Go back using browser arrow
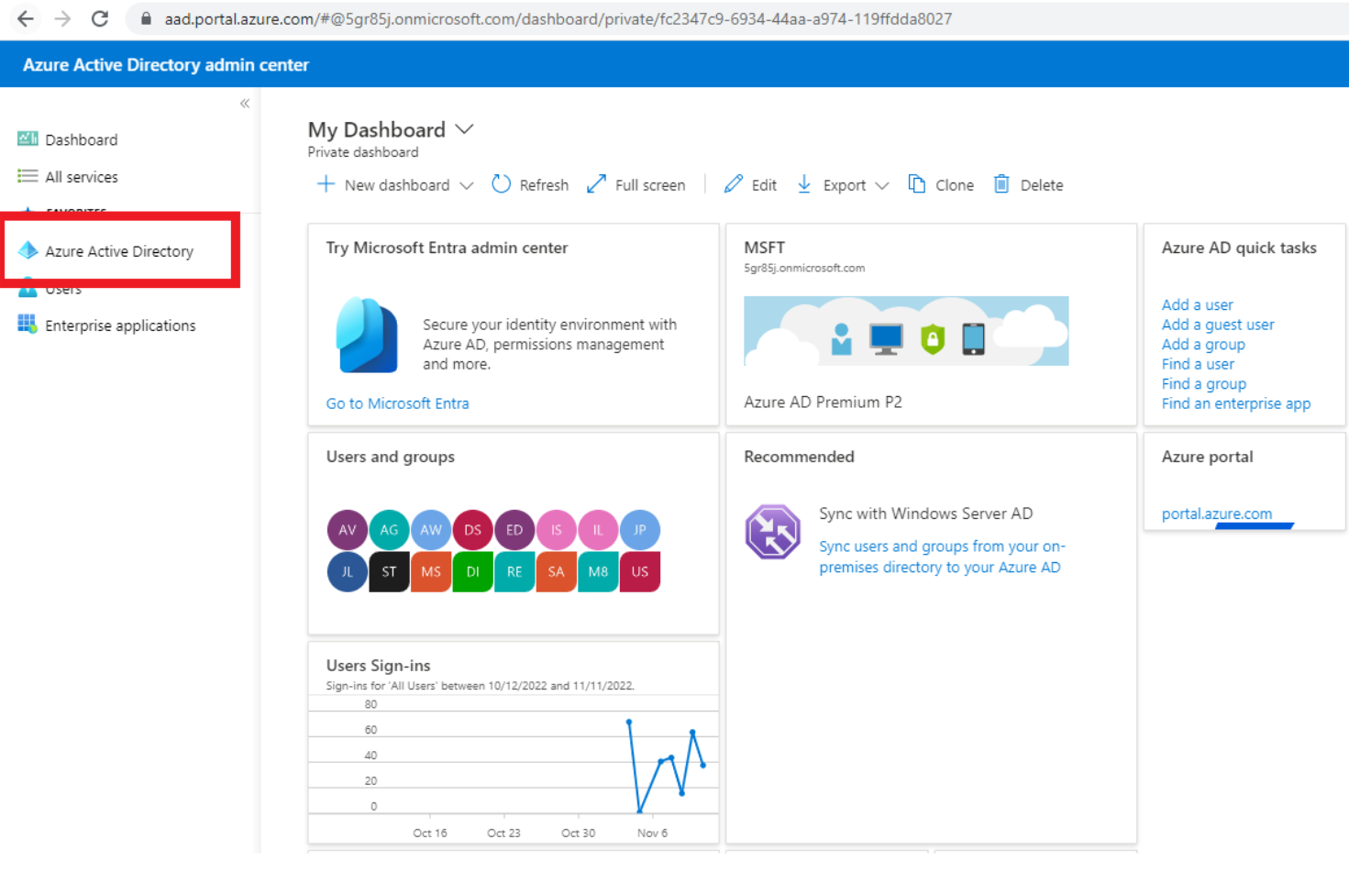This screenshot has width=1349, height=872. click(26, 18)
